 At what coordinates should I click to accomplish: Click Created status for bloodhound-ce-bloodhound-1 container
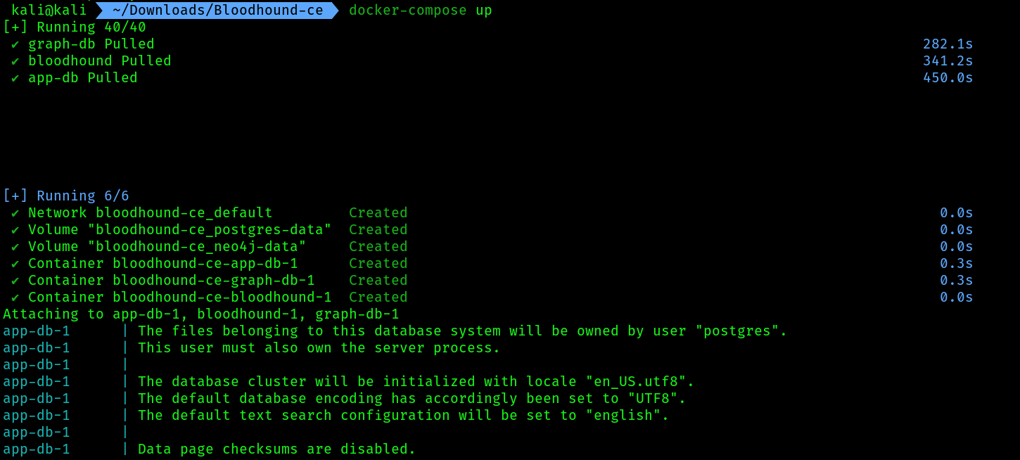pyautogui.click(x=378, y=298)
